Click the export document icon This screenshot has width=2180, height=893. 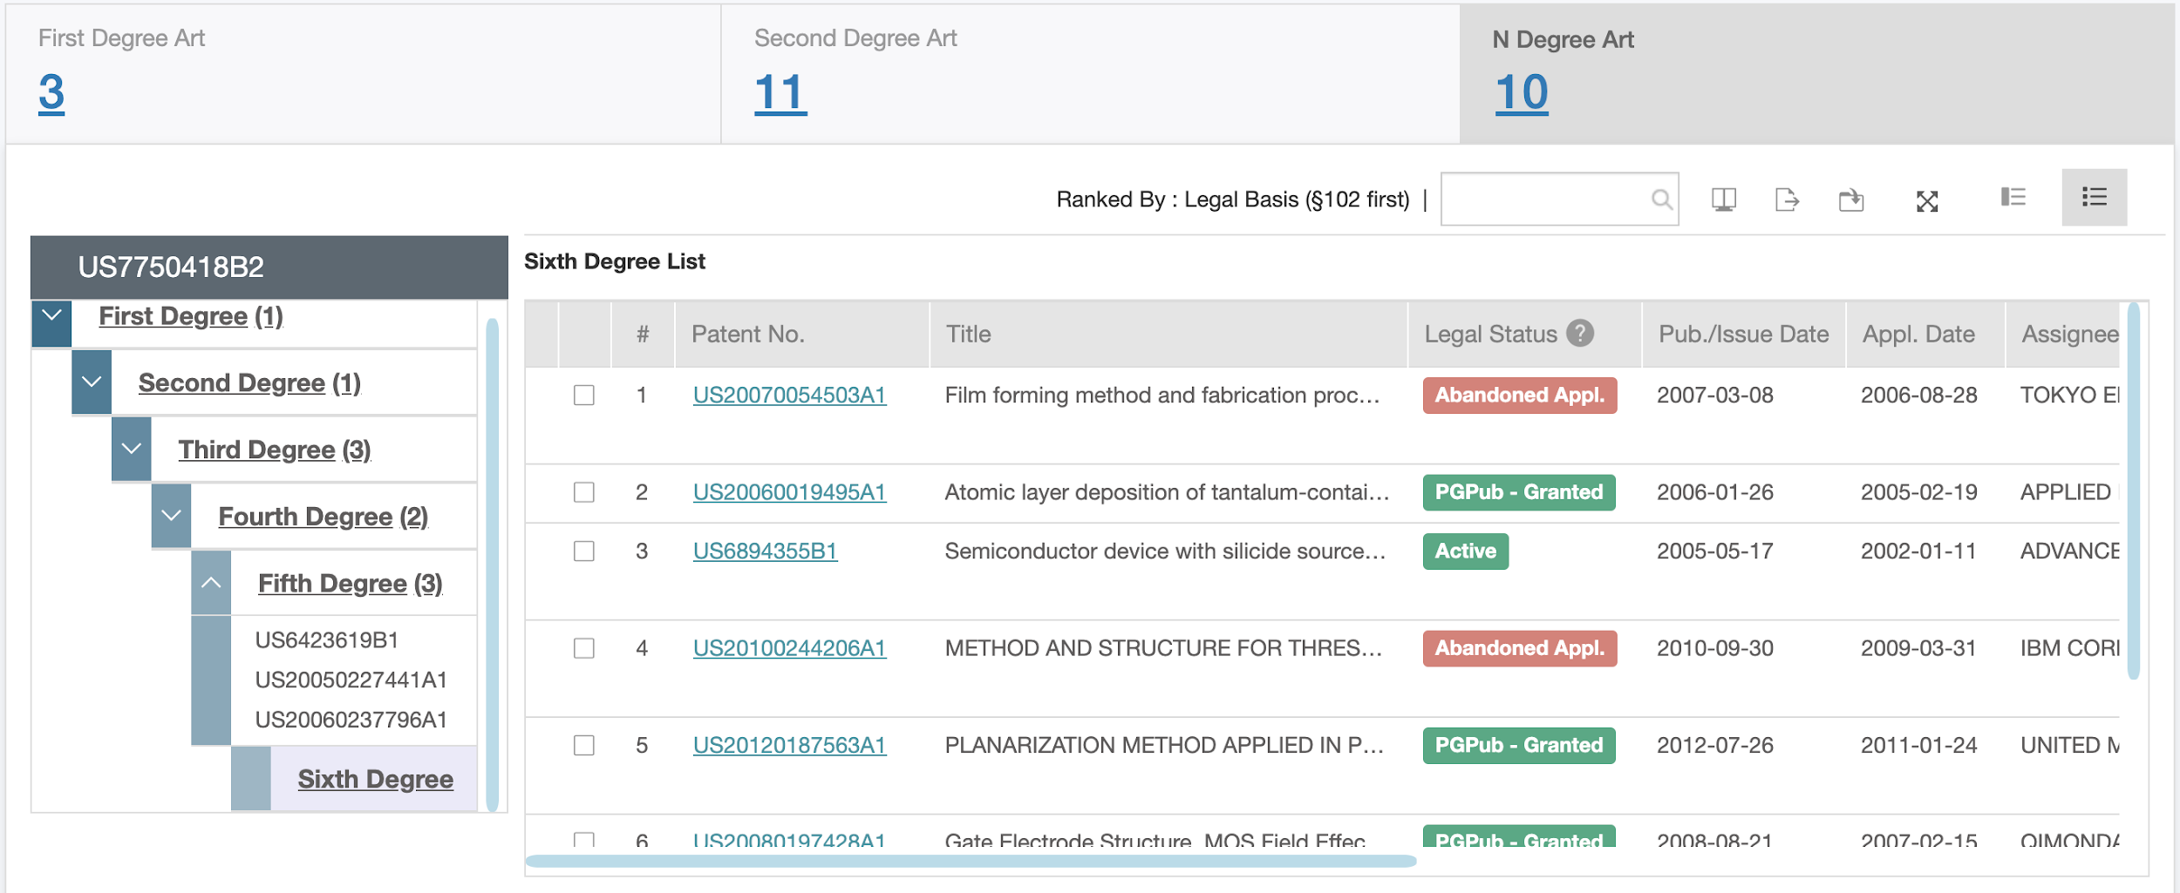tap(1787, 200)
